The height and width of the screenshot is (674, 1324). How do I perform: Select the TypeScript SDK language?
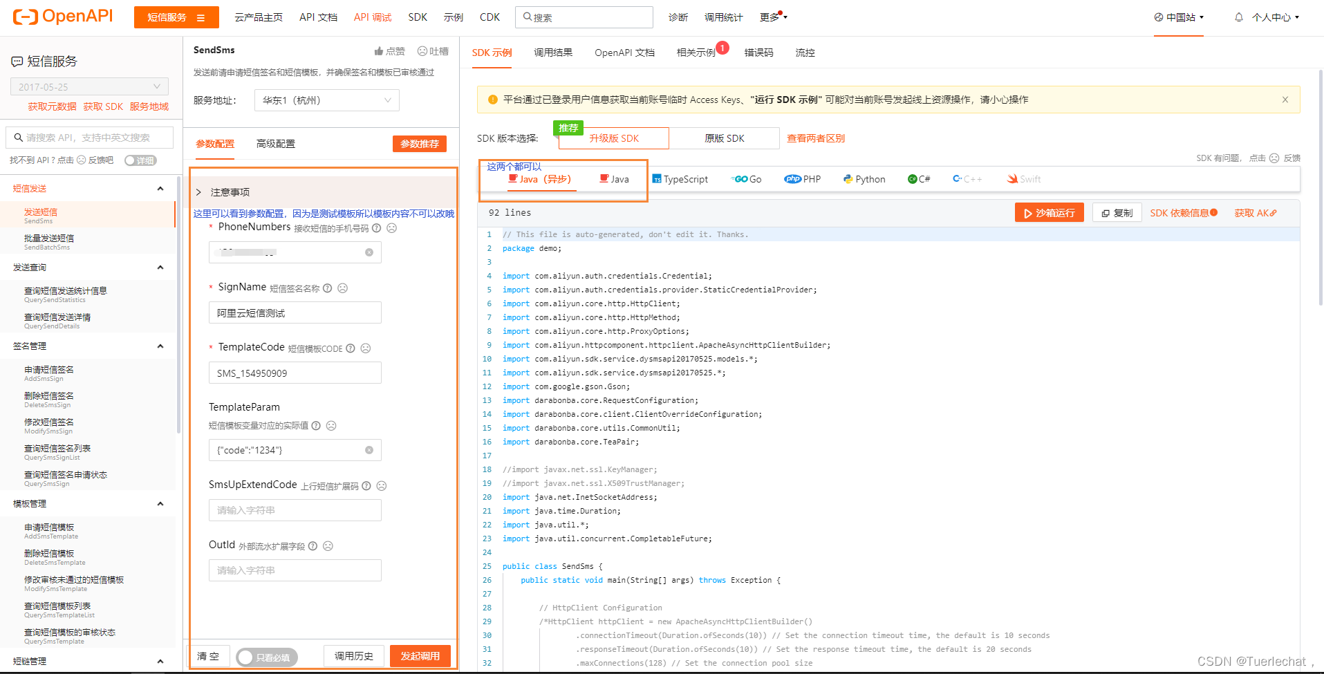(680, 179)
